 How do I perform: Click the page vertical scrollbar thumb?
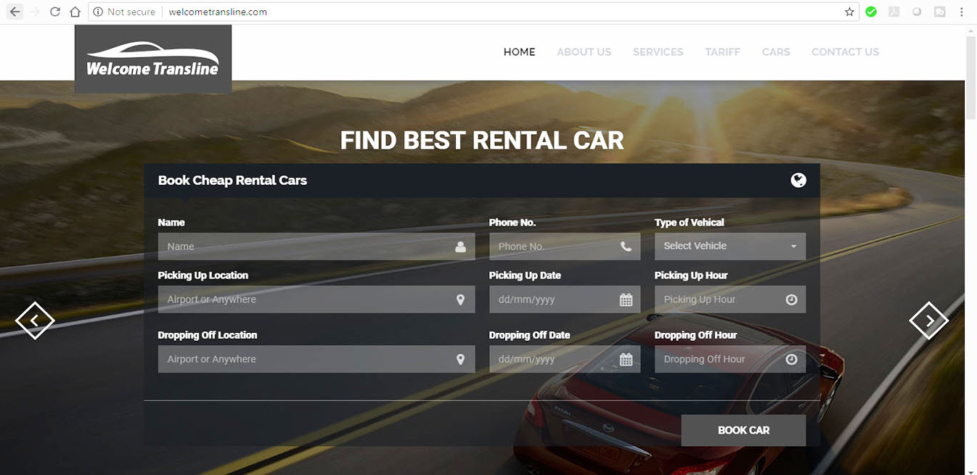tap(971, 78)
